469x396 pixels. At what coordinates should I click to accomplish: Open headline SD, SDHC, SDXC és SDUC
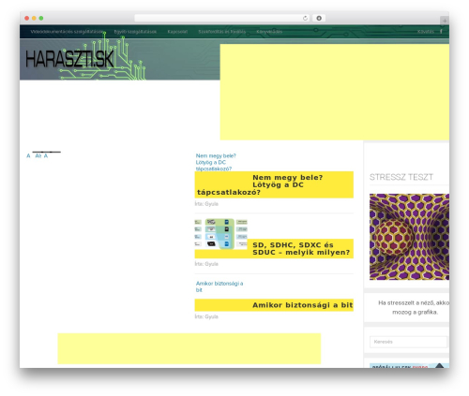tap(301, 249)
